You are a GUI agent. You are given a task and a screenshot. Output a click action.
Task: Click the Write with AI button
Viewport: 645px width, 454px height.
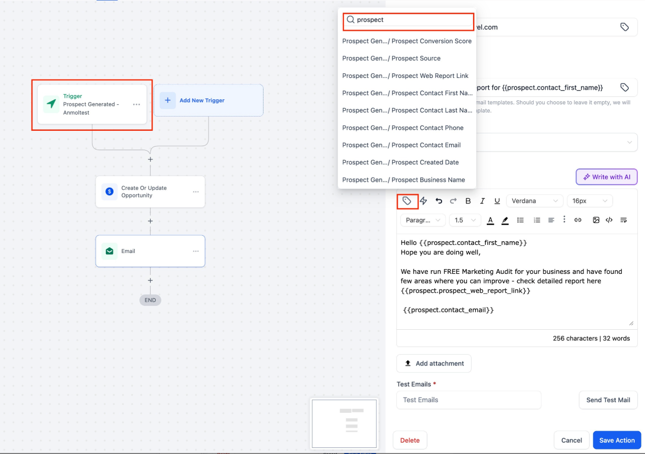606,177
